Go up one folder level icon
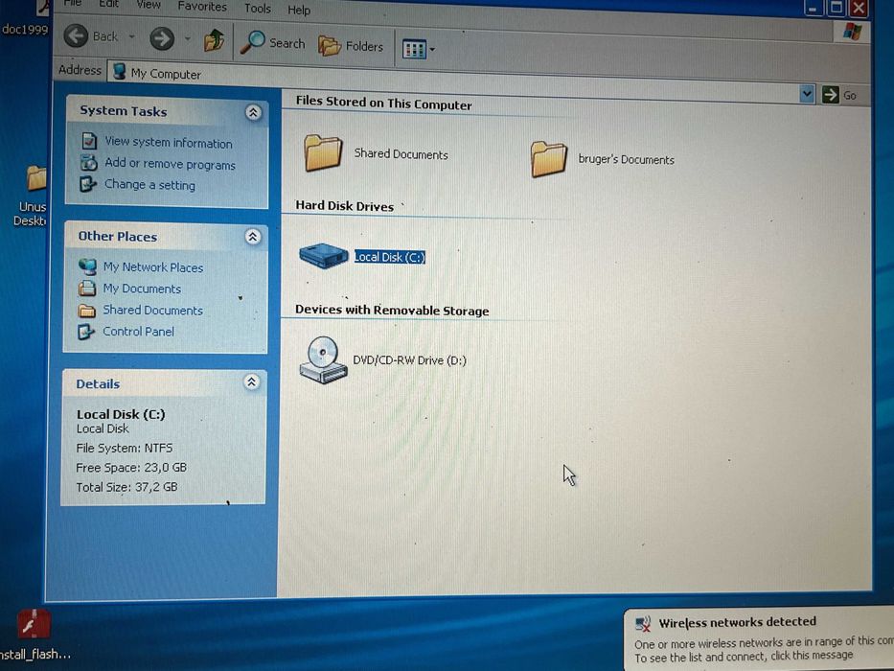 215,40
